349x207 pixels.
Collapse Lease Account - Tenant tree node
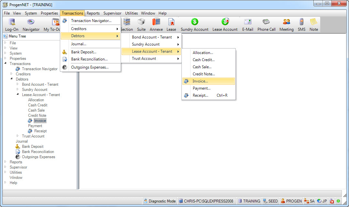click(x=17, y=94)
